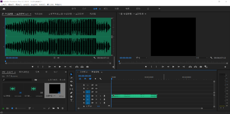The height and width of the screenshot is (114, 230).
Task: Select the Hand tool
Action: pos(71,96)
